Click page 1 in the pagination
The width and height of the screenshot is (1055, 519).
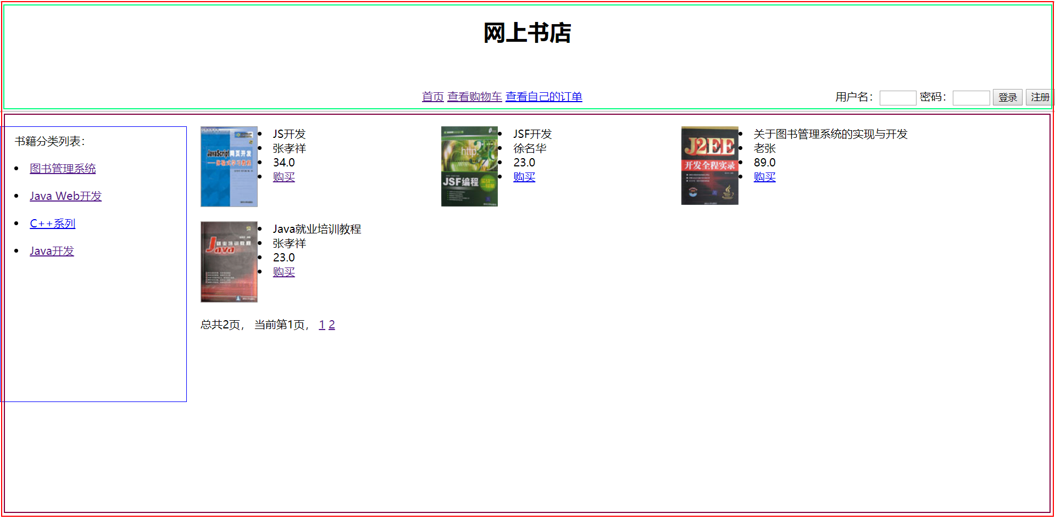(x=322, y=325)
